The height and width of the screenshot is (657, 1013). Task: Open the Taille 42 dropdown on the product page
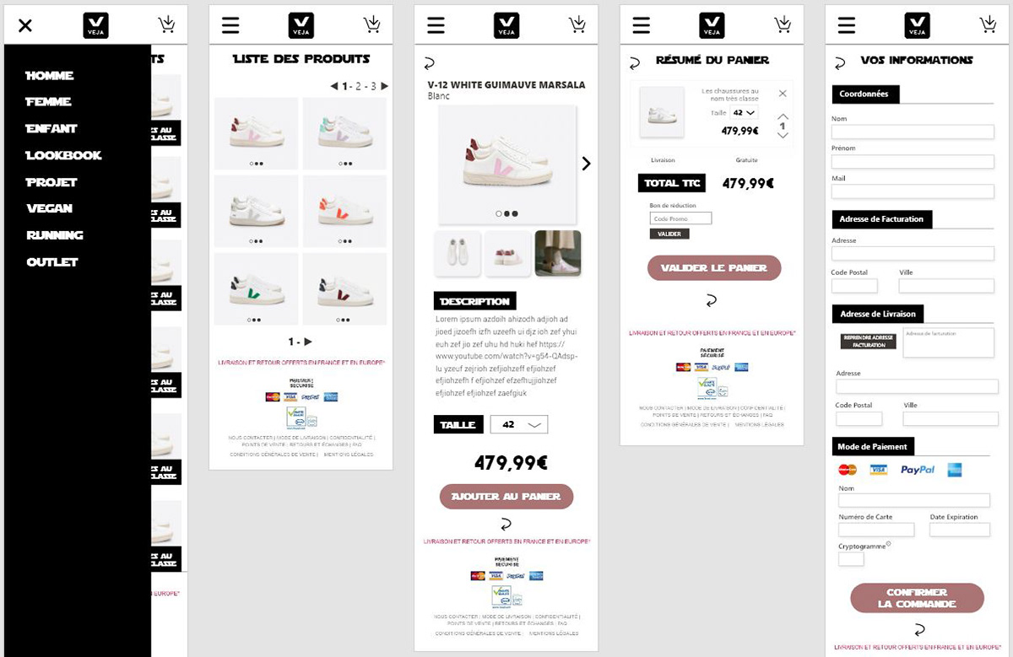(x=519, y=425)
